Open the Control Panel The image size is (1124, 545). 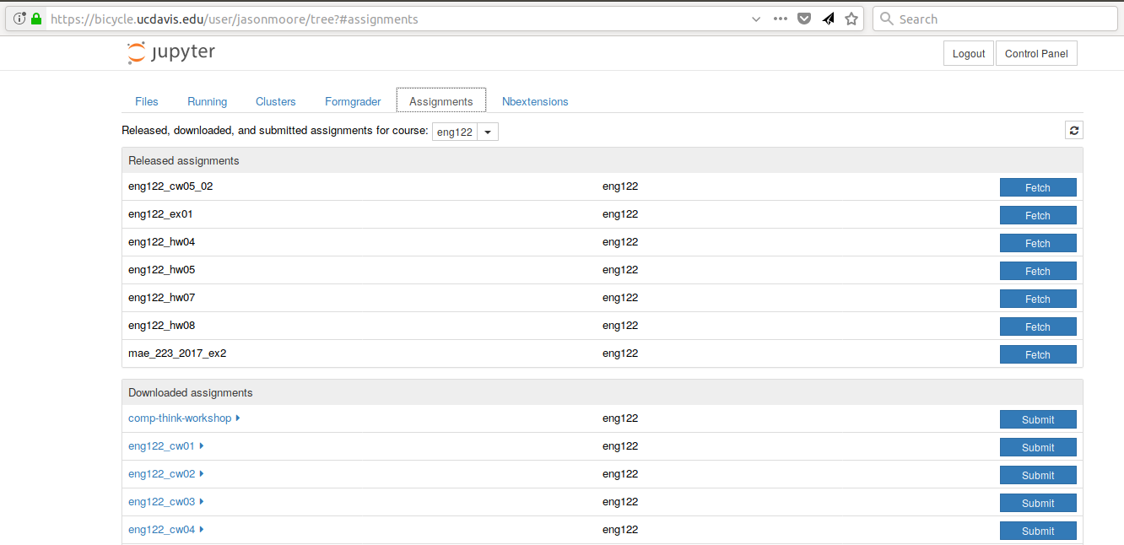pyautogui.click(x=1036, y=53)
